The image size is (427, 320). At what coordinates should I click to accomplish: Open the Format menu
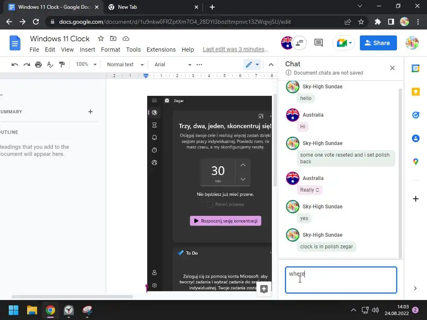tap(110, 50)
